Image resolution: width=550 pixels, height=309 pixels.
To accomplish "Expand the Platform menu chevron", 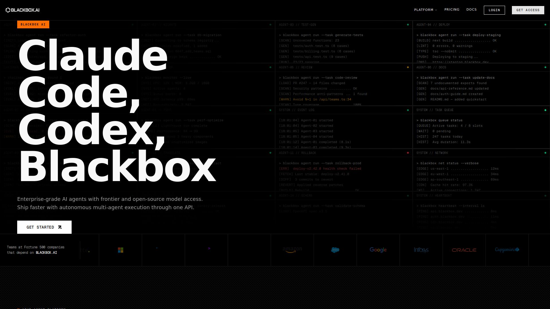I will click(436, 10).
